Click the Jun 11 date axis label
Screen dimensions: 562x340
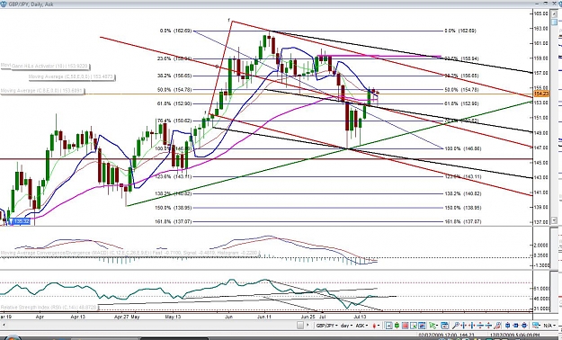point(264,317)
